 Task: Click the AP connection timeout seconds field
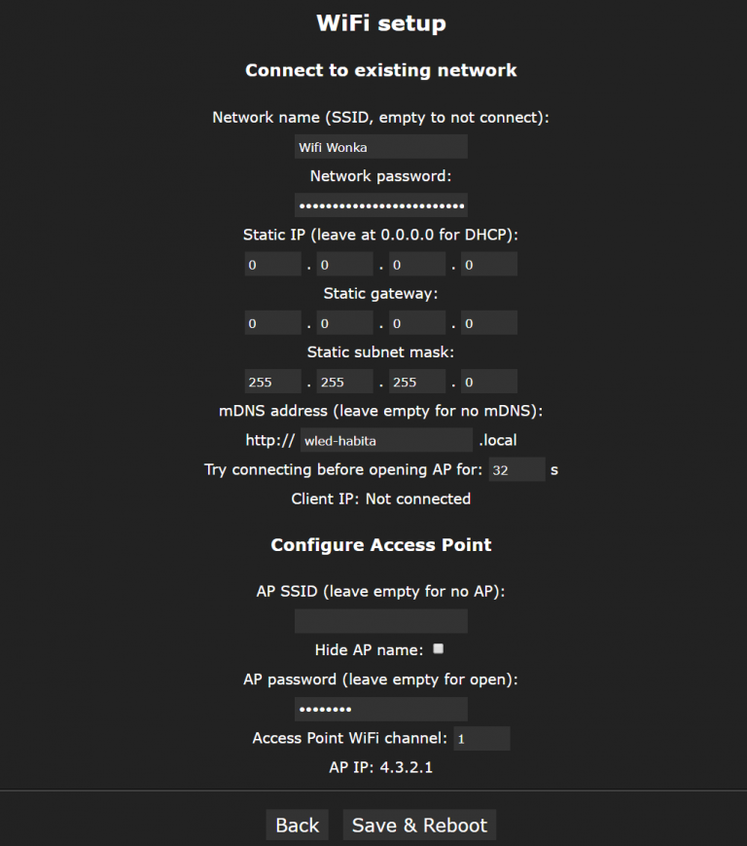516,470
